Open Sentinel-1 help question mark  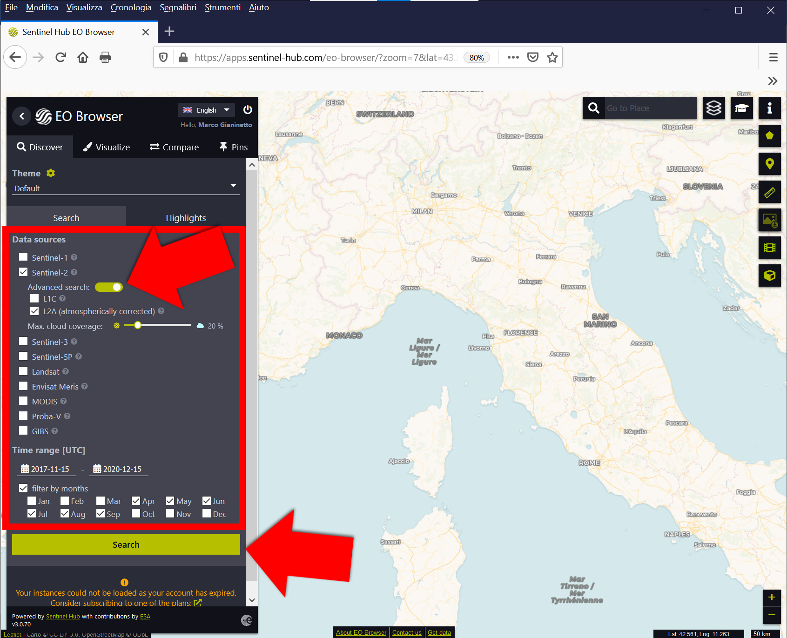(74, 257)
